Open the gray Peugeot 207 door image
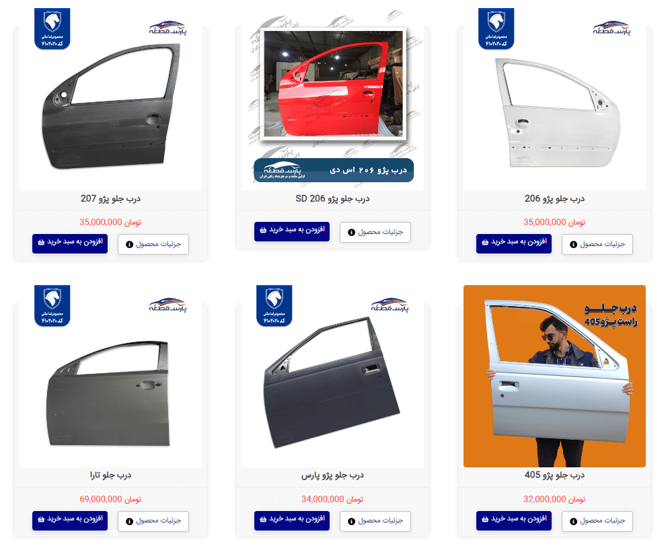The height and width of the screenshot is (546, 666). tap(110, 106)
